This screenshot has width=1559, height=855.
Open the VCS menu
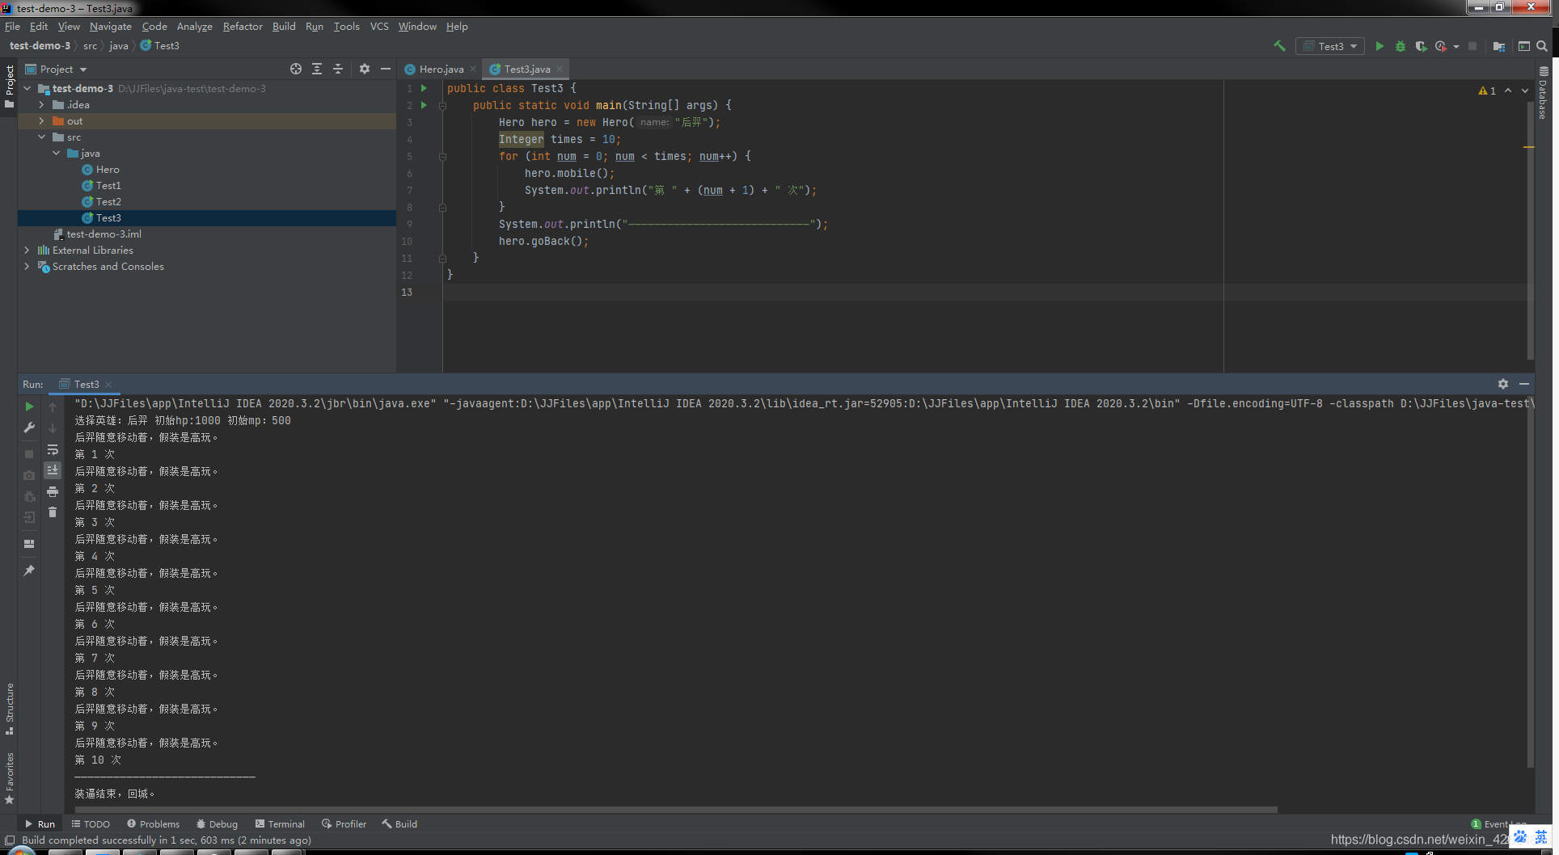pos(379,27)
